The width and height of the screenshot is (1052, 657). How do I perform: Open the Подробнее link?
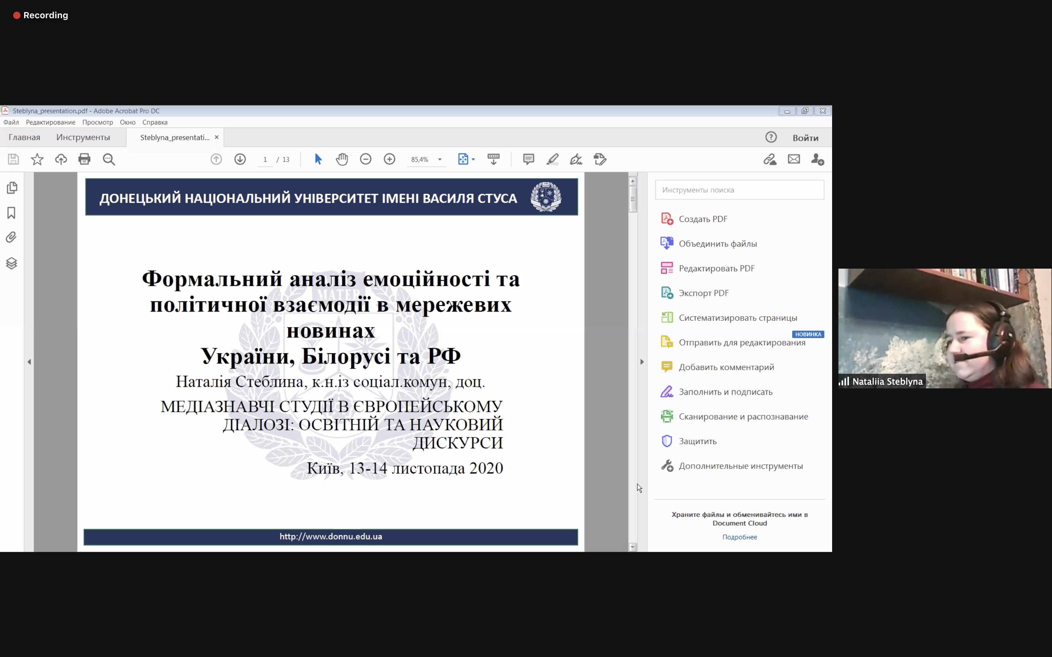[x=739, y=537]
